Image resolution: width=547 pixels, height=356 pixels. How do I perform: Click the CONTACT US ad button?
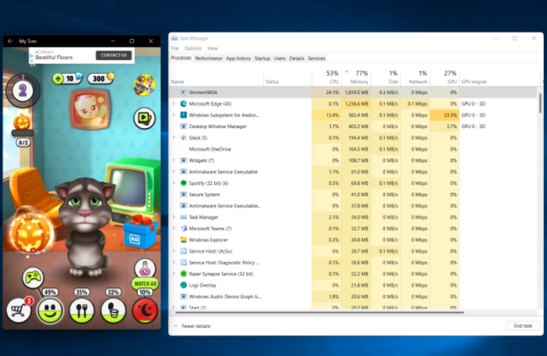113,55
